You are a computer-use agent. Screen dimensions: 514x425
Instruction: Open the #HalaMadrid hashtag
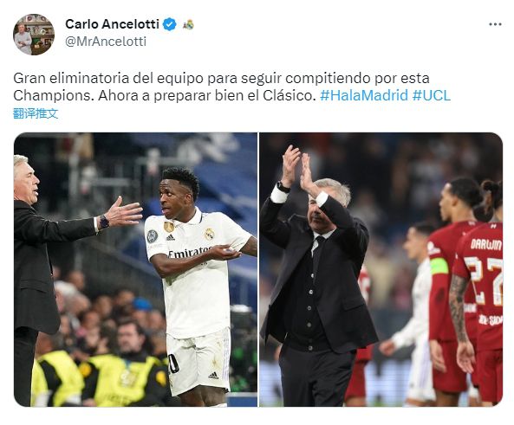tap(364, 95)
